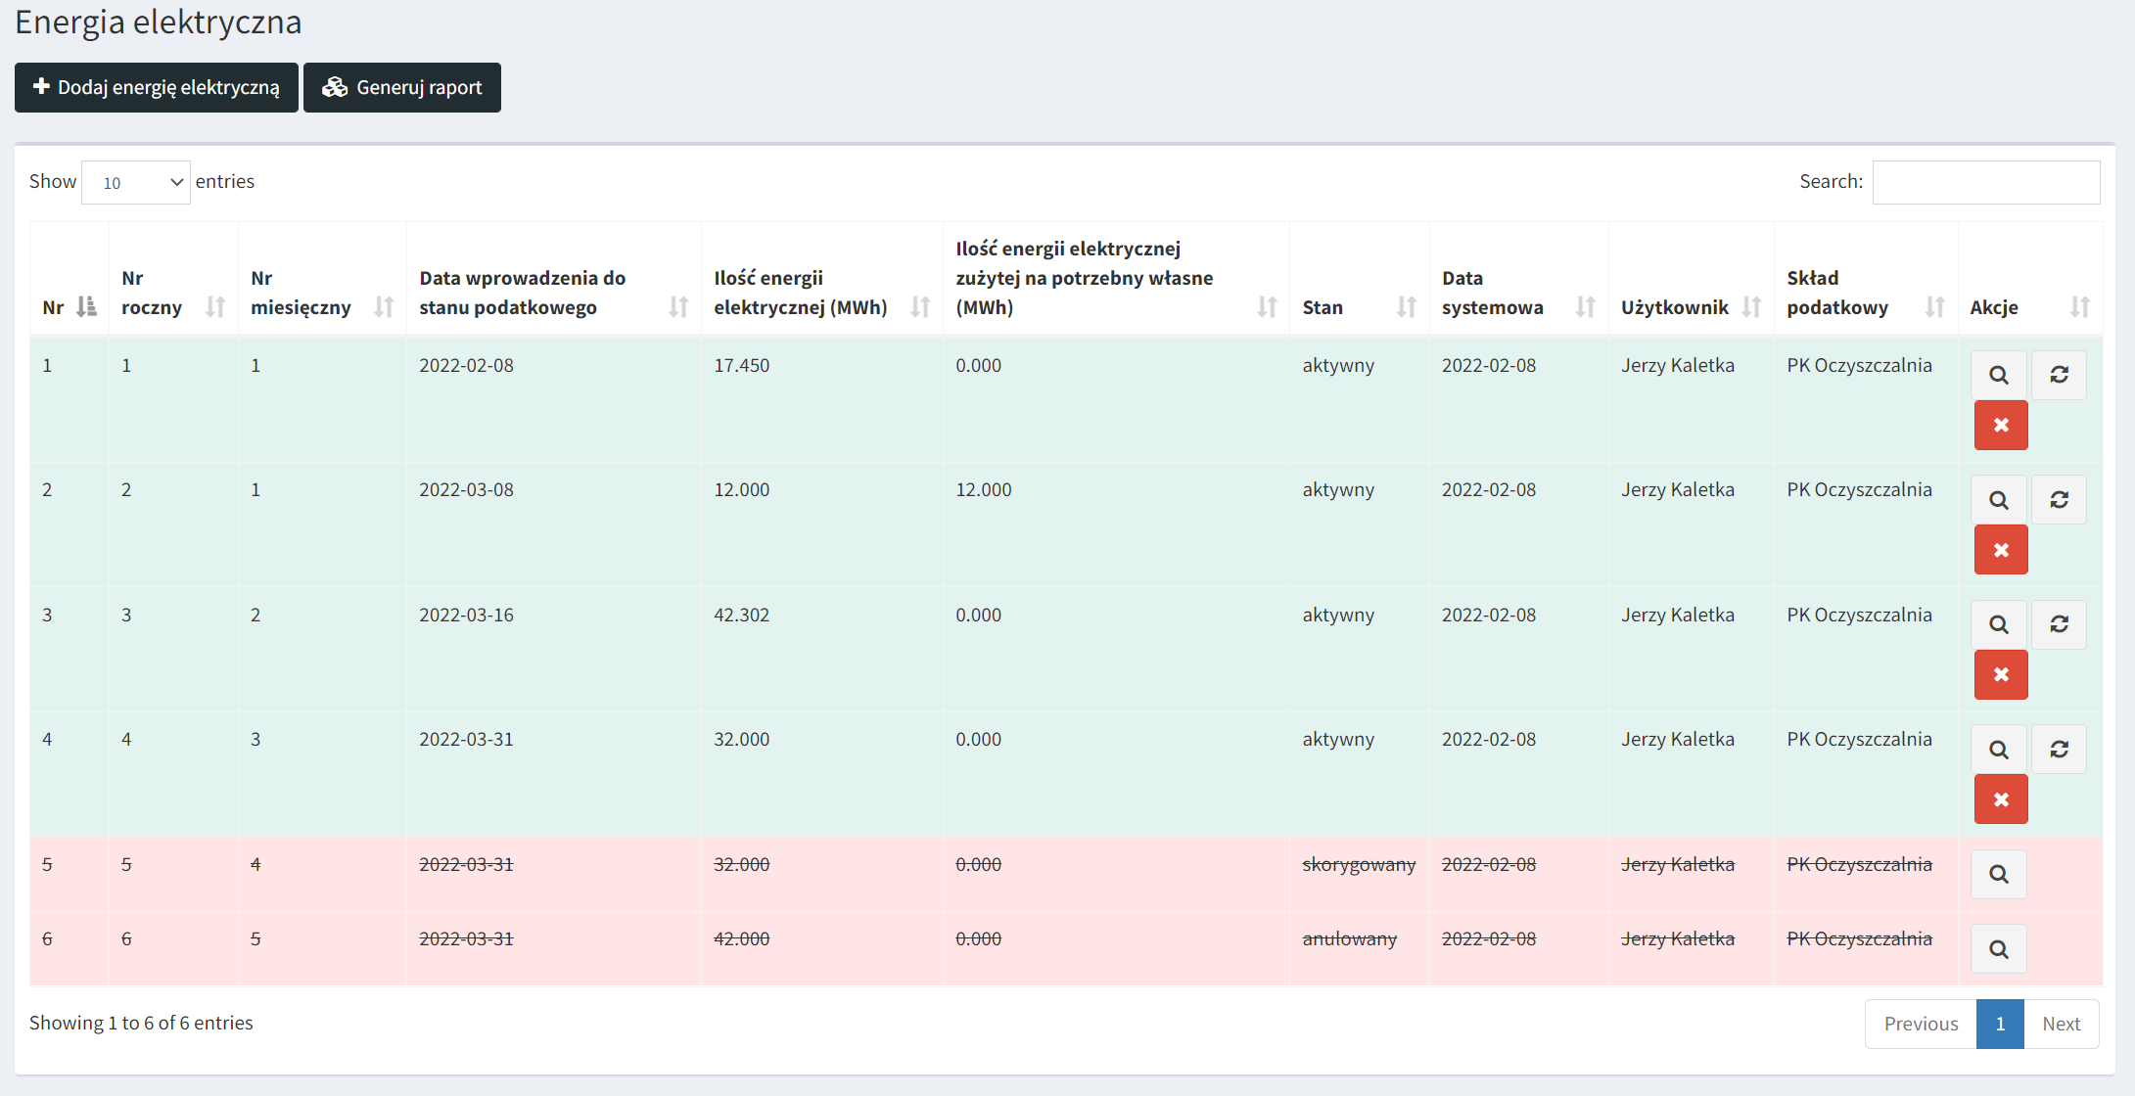Click Dodaj energię elektryczną button

pyautogui.click(x=157, y=88)
